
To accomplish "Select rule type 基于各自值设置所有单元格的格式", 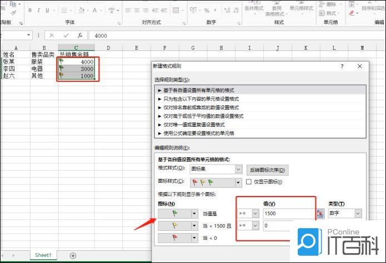I will 260,90.
